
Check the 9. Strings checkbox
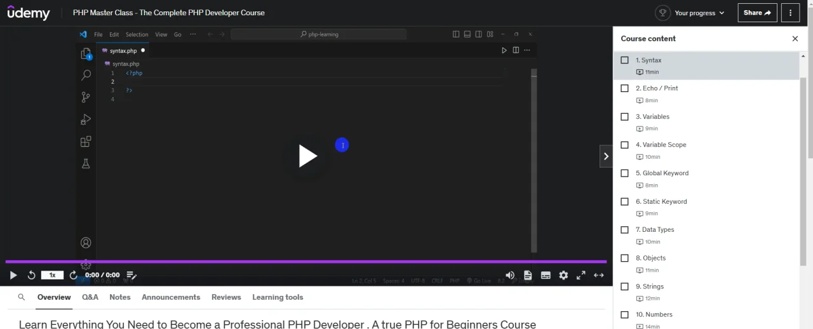tap(624, 286)
